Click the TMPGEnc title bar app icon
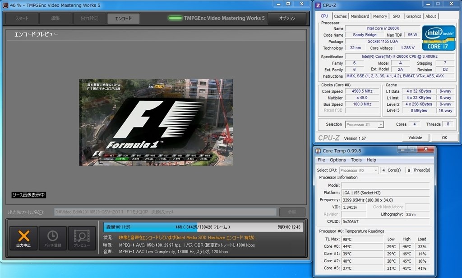Viewport: 462px width, 278px height. tap(5, 5)
